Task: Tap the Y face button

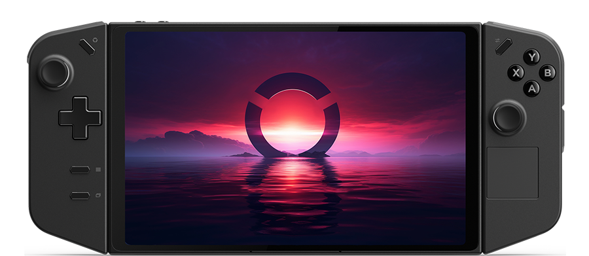Action: click(531, 57)
